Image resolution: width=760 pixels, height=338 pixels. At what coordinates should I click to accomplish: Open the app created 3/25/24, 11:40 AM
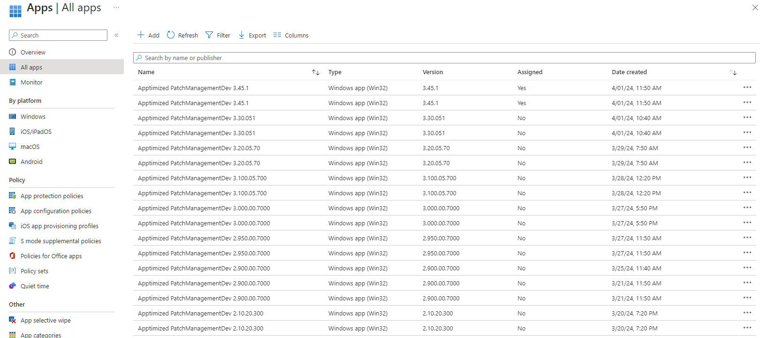[204, 268]
